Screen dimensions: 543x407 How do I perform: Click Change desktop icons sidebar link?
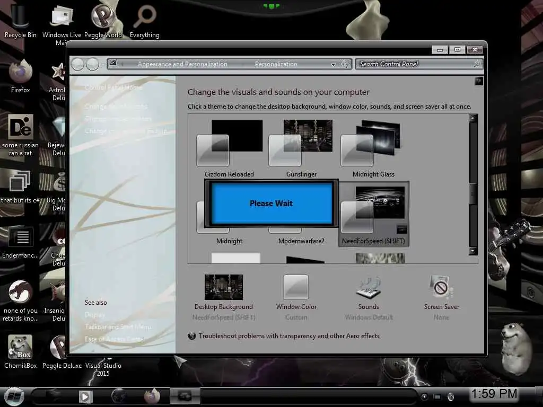pyautogui.click(x=116, y=106)
